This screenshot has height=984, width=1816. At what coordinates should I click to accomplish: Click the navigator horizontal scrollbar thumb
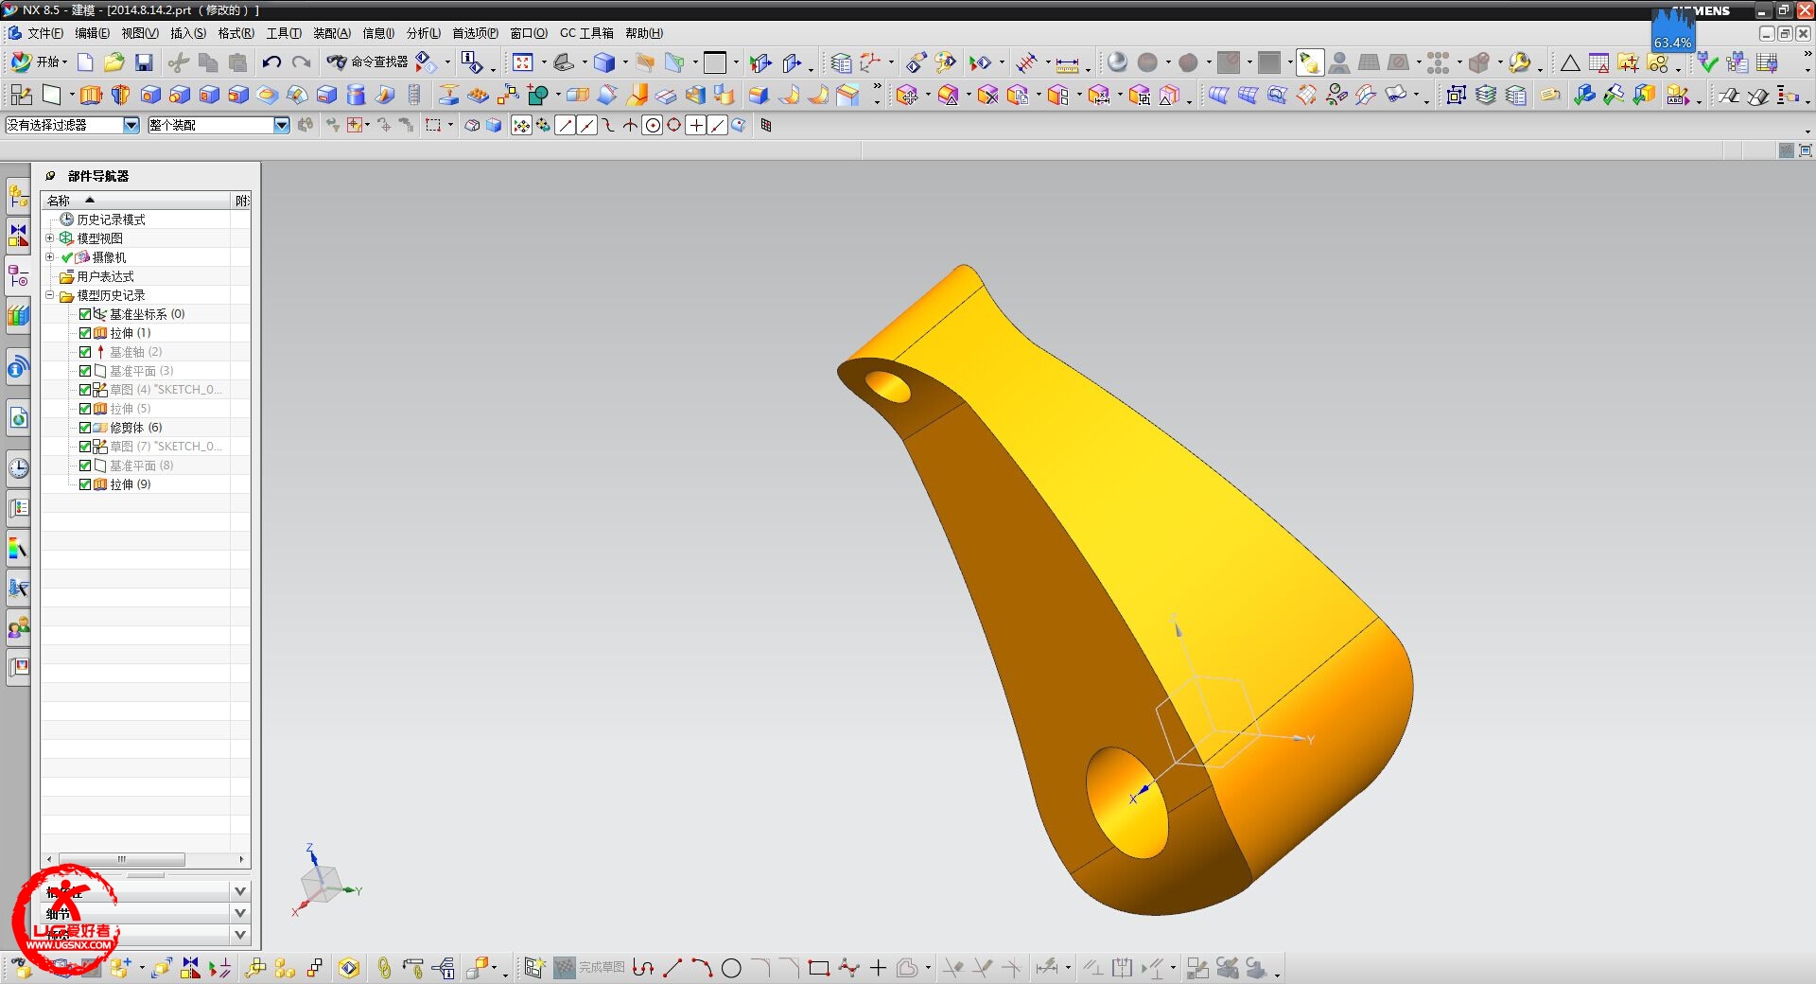121,859
